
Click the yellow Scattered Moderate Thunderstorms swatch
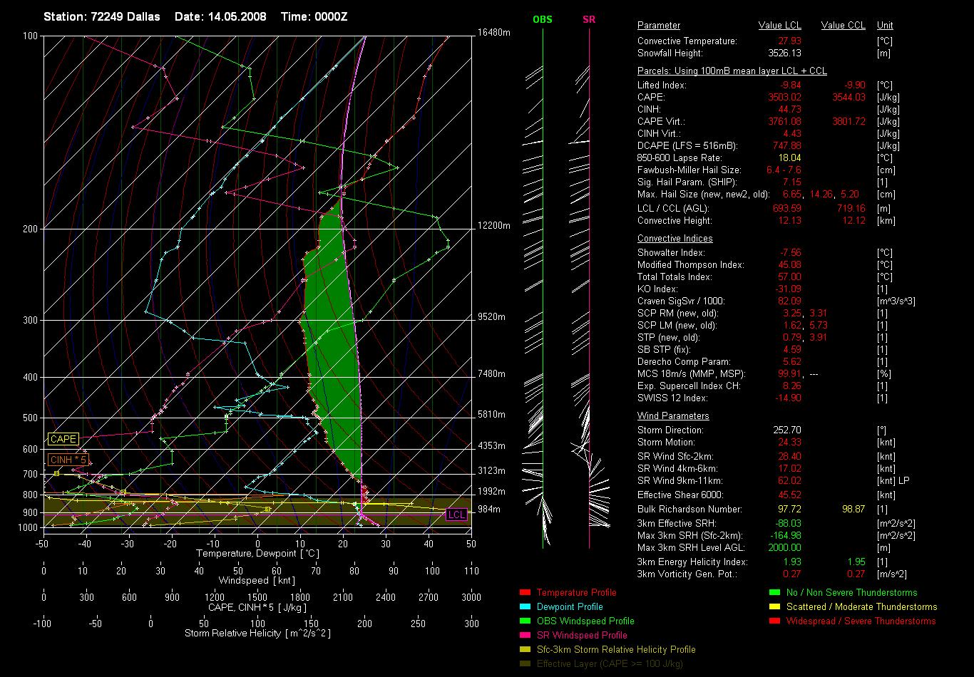click(774, 606)
